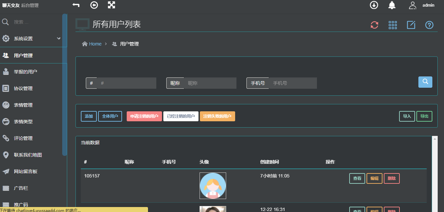Click the 添加 button
This screenshot has height=212, width=444.
(x=89, y=116)
